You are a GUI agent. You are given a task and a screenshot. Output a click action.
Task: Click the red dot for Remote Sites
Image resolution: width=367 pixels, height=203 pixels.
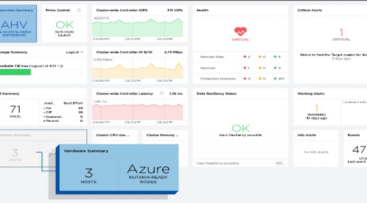tap(245, 56)
